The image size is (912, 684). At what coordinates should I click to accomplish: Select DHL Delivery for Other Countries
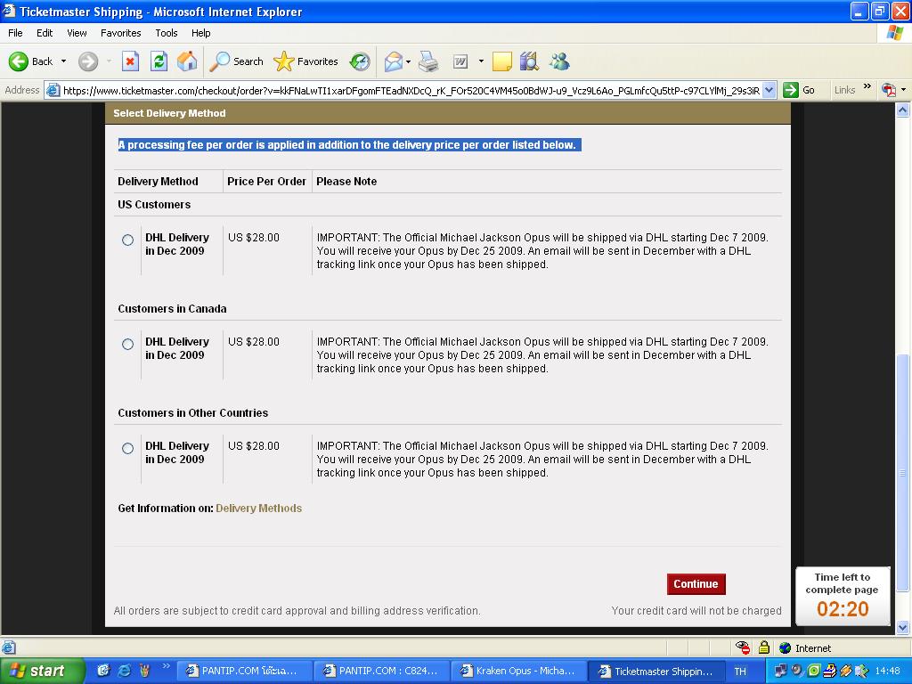point(128,448)
